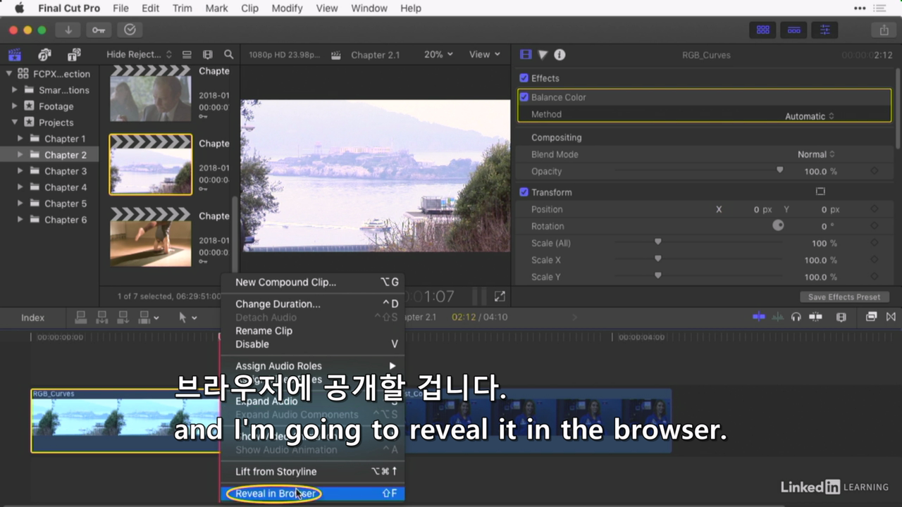
Task: Open the 20% viewer zoom dropdown
Action: pyautogui.click(x=438, y=54)
